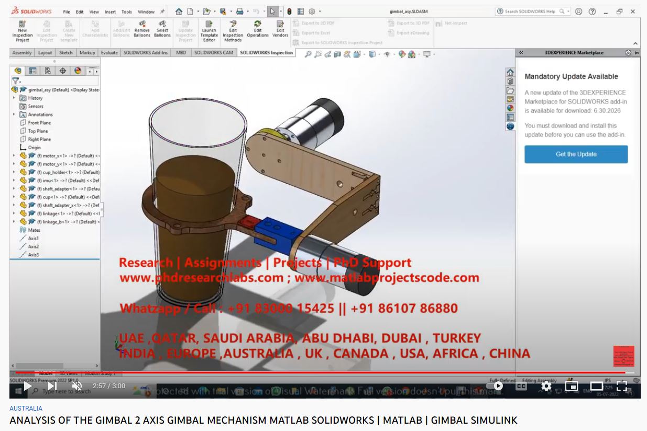Viewport: 647px width, 431px height.
Task: Click the Save icon
Action: (223, 11)
